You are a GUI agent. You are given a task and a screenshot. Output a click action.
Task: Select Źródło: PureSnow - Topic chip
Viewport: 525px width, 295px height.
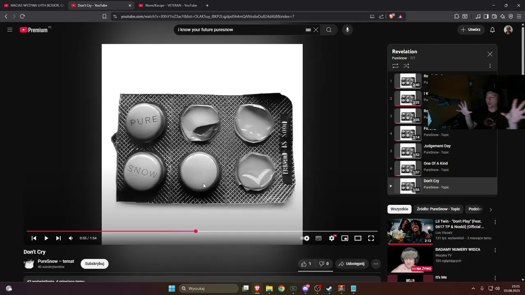[438, 209]
